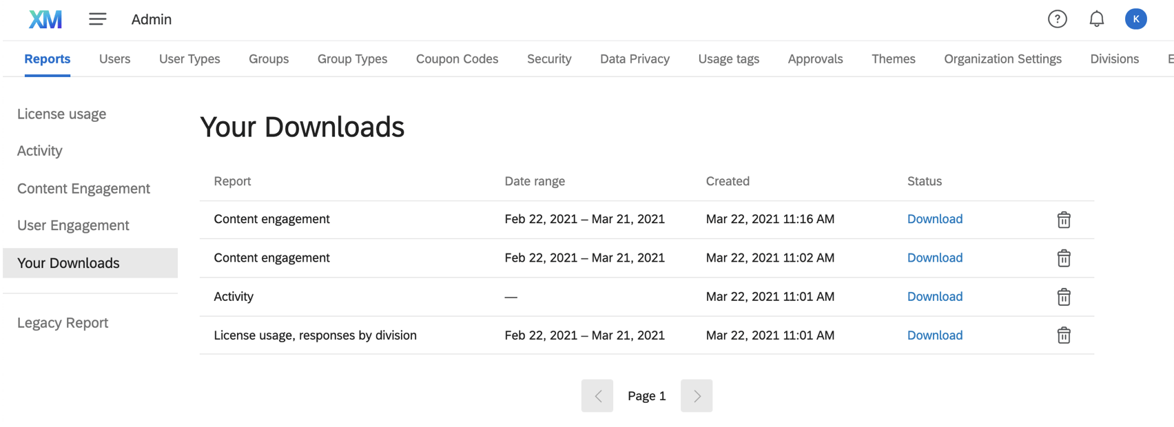The width and height of the screenshot is (1174, 427).
Task: Open the help question mark icon
Action: (x=1057, y=19)
